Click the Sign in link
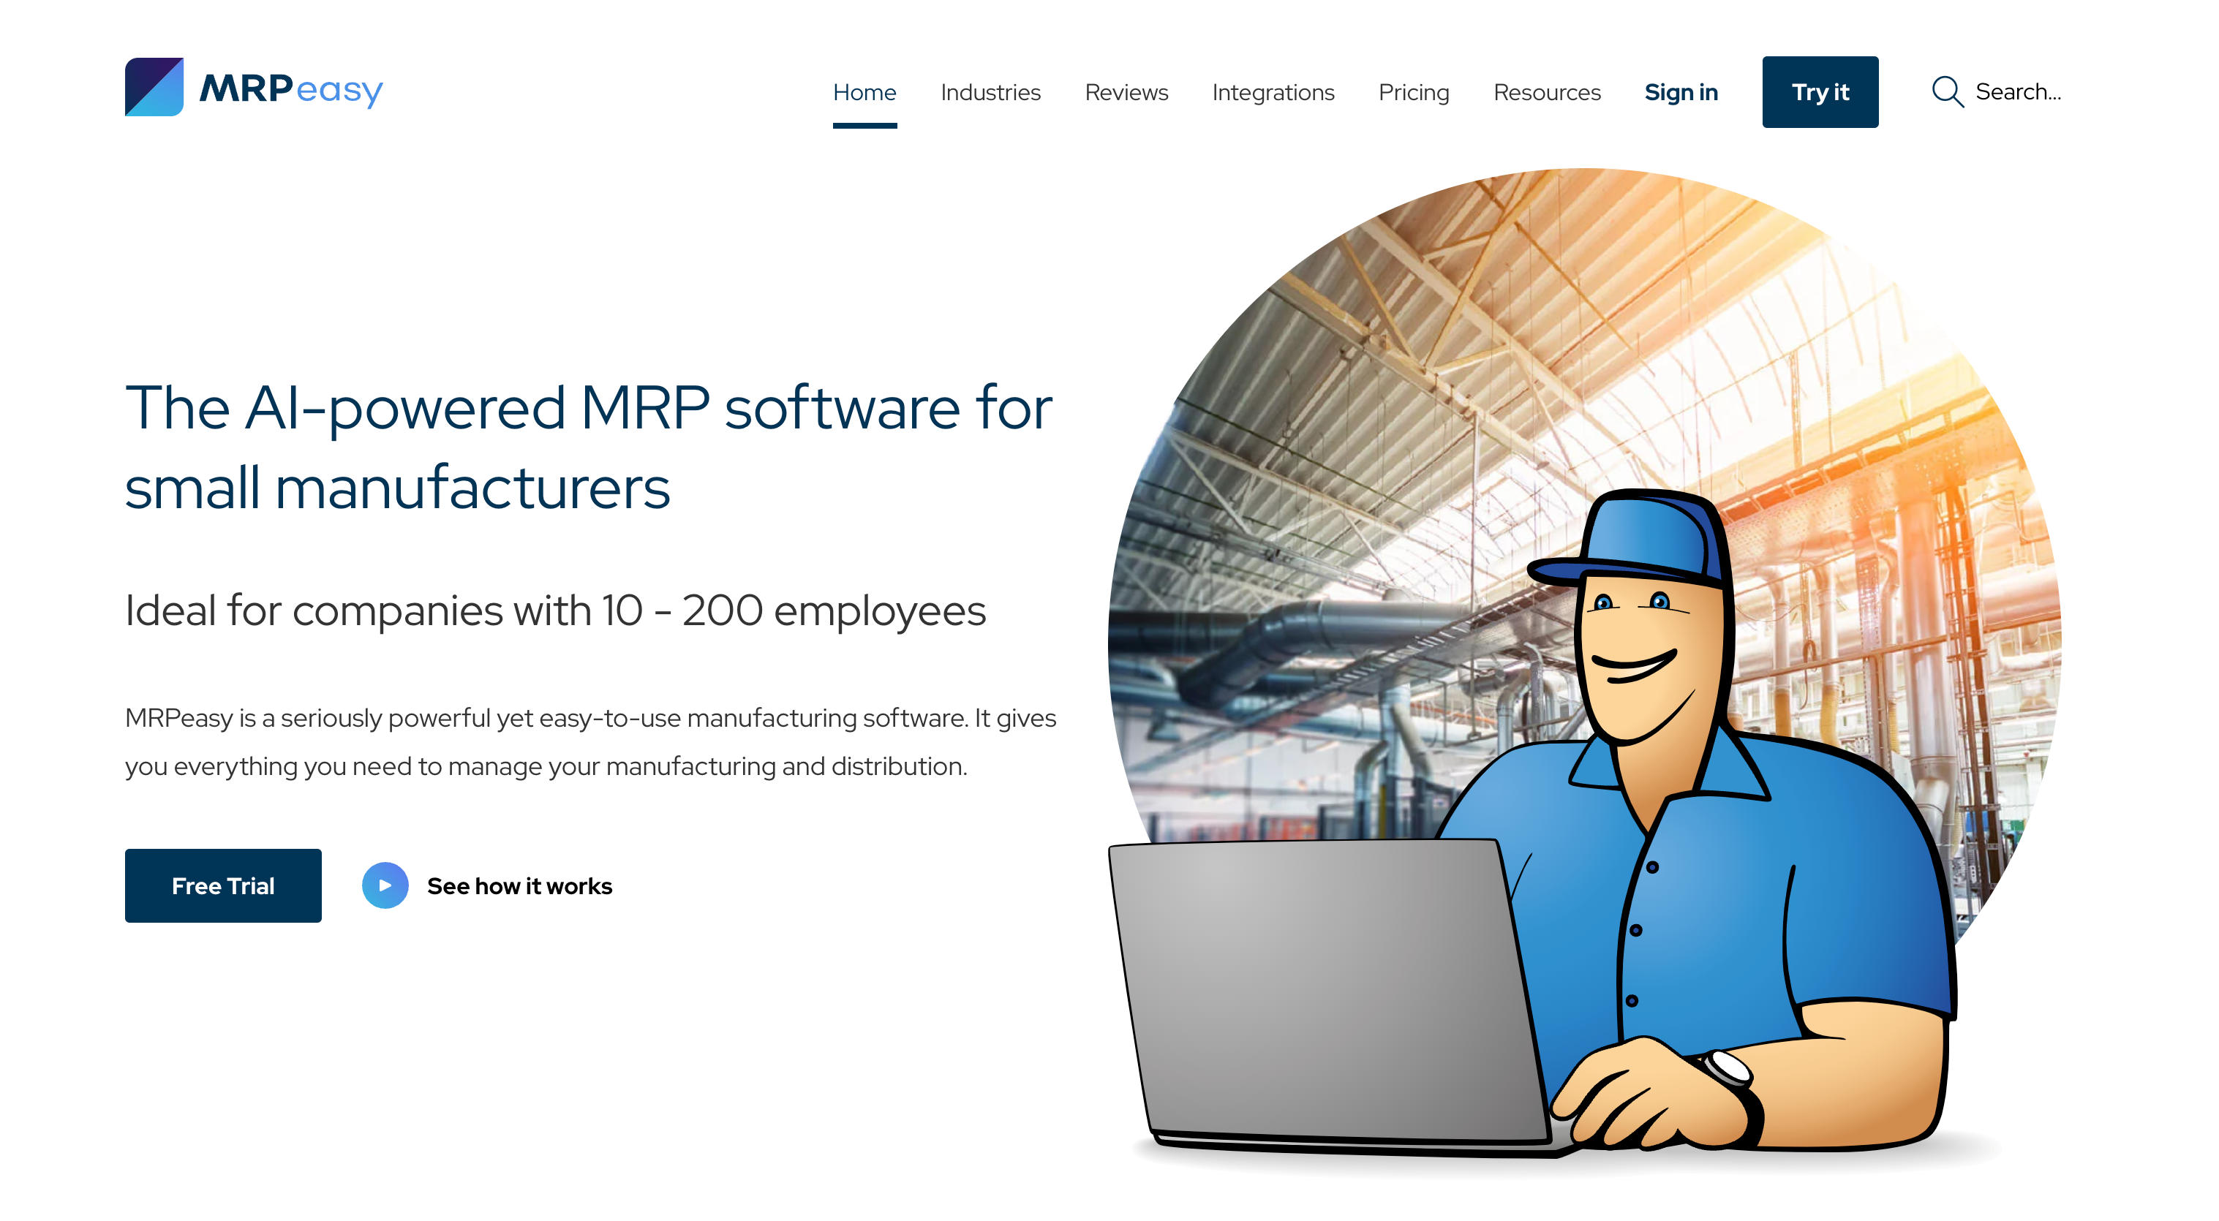Viewport: 2219px width, 1221px height. pyautogui.click(x=1681, y=92)
